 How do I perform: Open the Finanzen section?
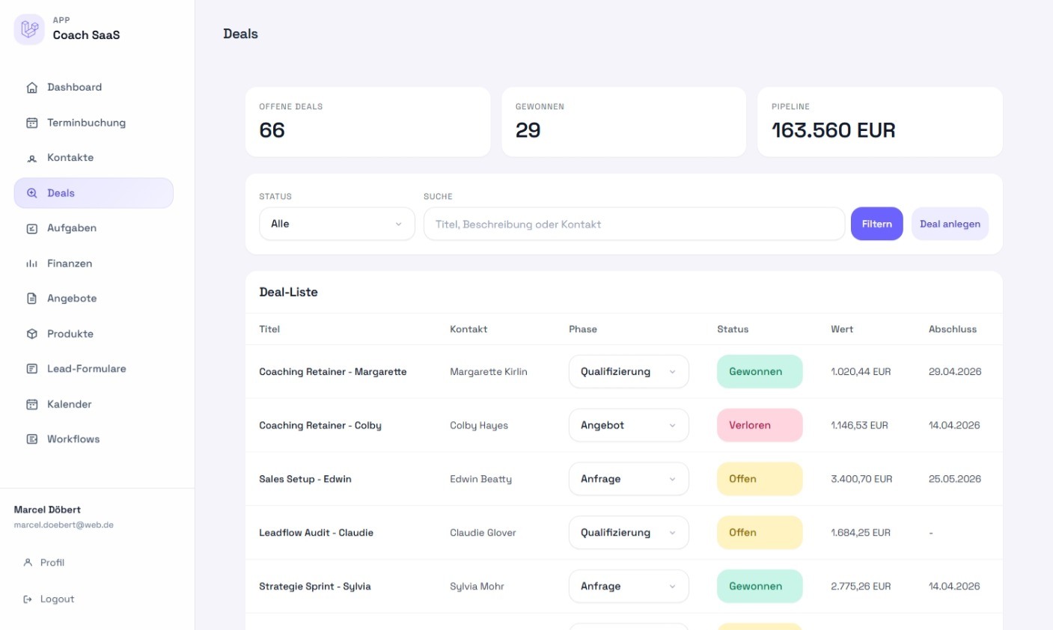tap(94, 263)
